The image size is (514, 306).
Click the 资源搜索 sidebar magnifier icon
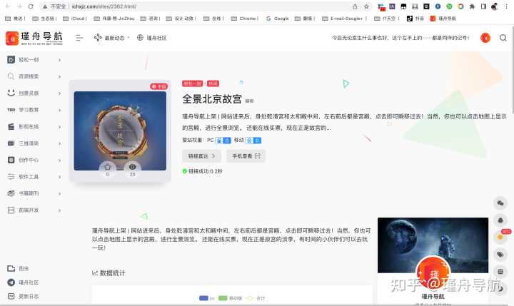pos(11,76)
